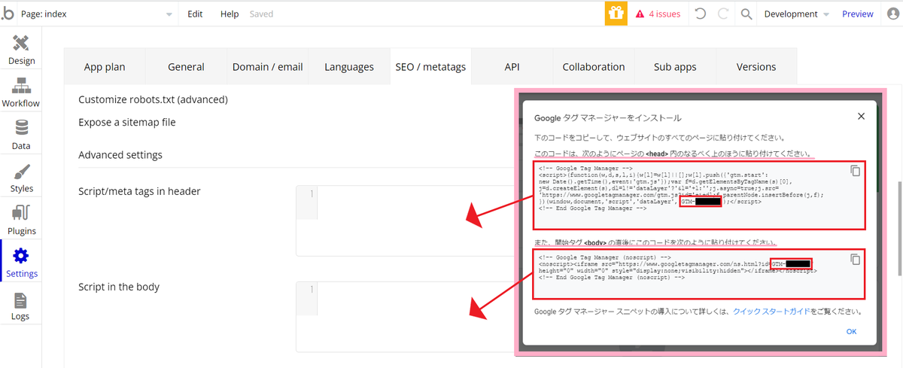This screenshot has height=368, width=903.
Task: Open the Plugins section in sidebar
Action: 21,220
